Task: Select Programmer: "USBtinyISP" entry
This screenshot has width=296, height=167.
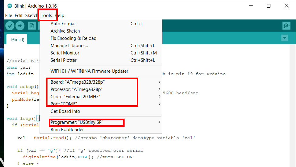Action: click(101, 122)
